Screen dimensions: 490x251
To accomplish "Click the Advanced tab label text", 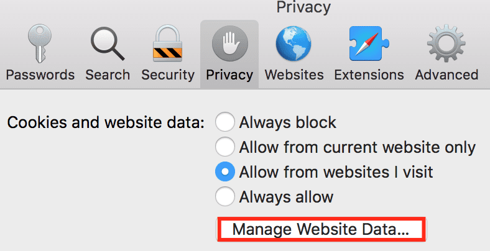I will (446, 75).
